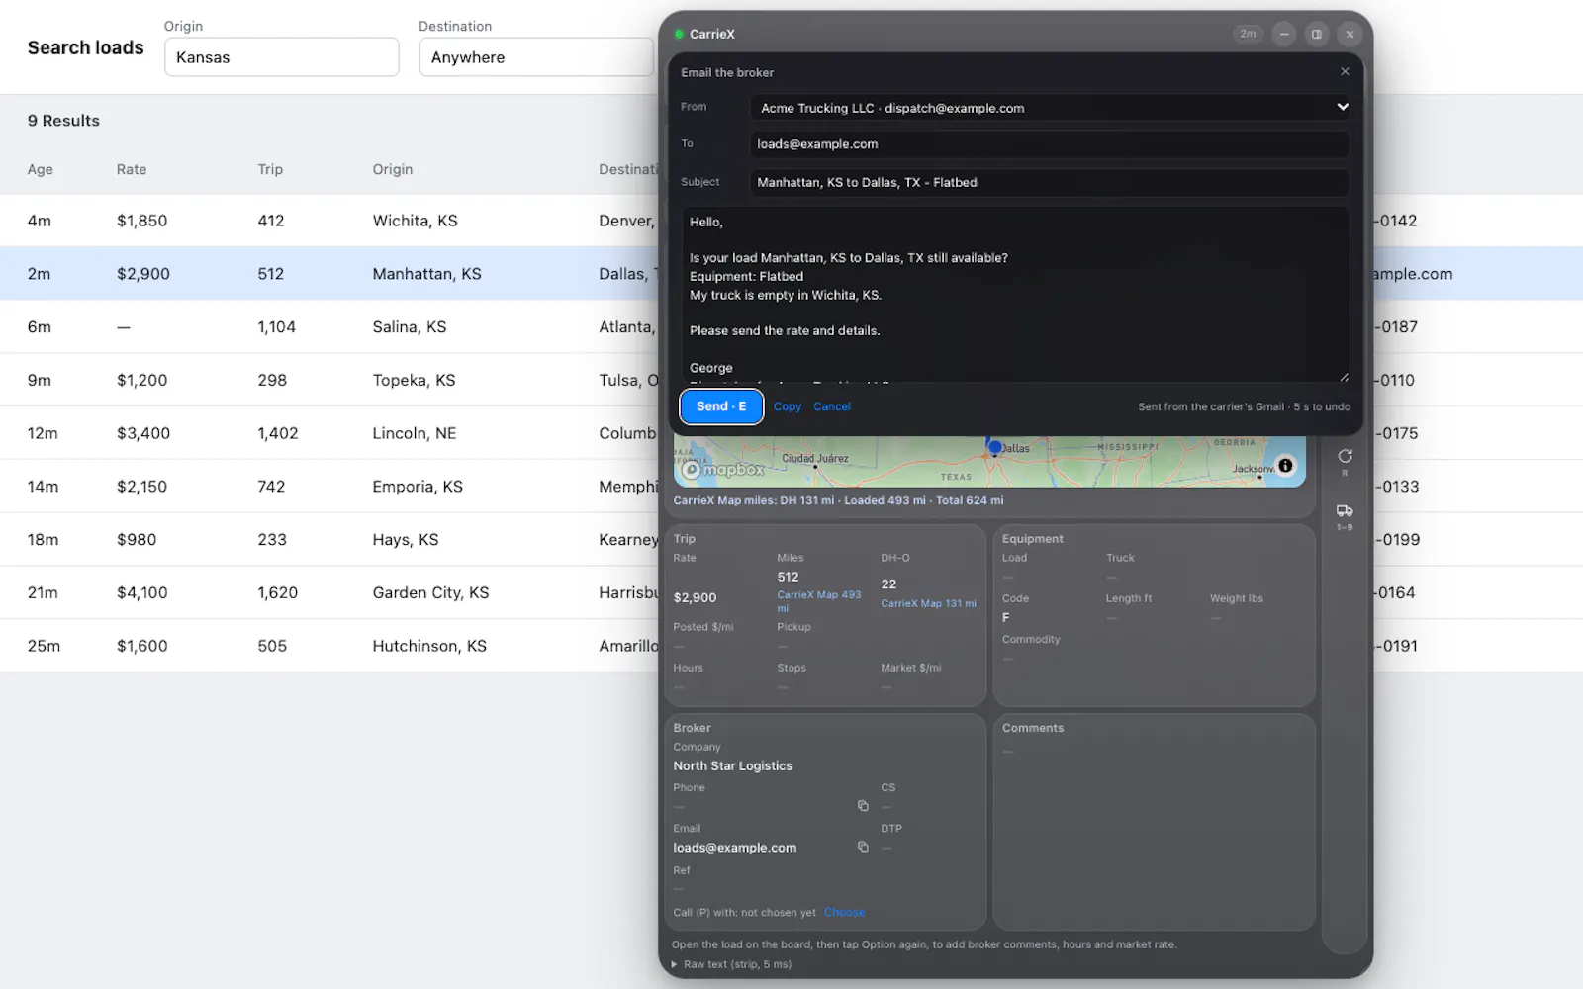This screenshot has width=1583, height=989.
Task: Click the 2m age badge in CarrieX header
Action: (1249, 34)
